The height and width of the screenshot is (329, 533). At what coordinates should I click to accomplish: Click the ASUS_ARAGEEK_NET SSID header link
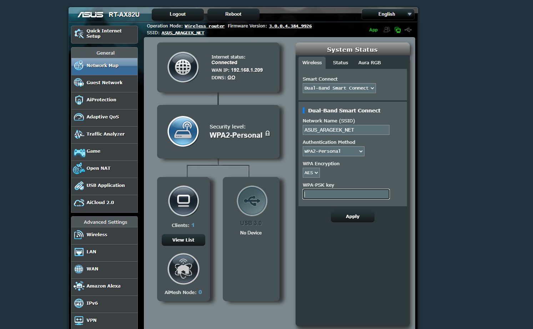[x=183, y=33]
